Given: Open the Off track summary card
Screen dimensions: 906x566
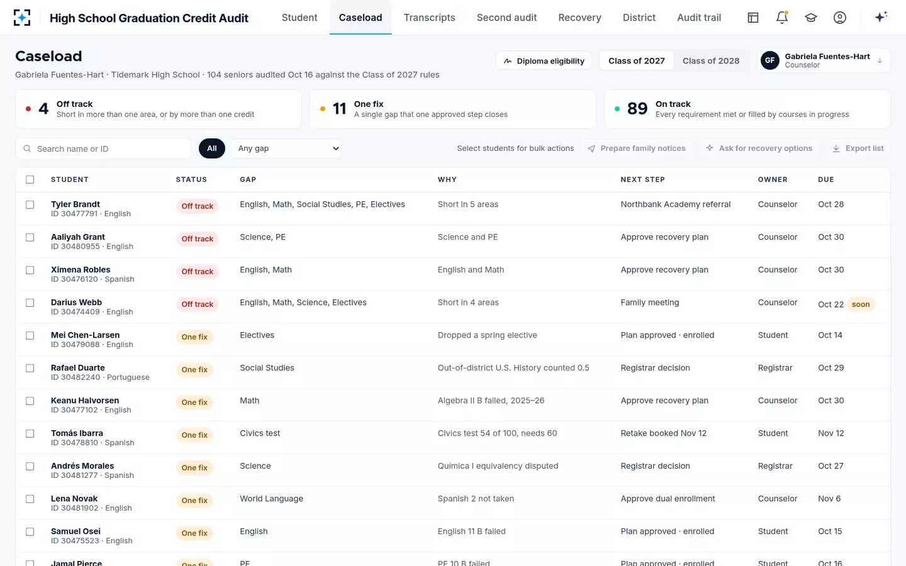Looking at the screenshot, I should tap(159, 109).
